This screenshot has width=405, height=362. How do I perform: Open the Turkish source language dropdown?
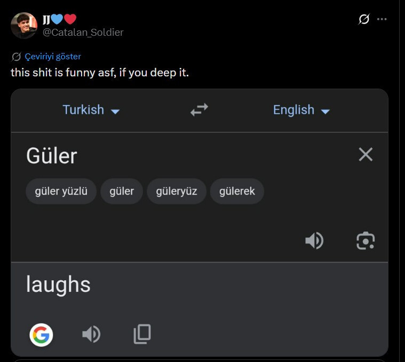pyautogui.click(x=91, y=110)
